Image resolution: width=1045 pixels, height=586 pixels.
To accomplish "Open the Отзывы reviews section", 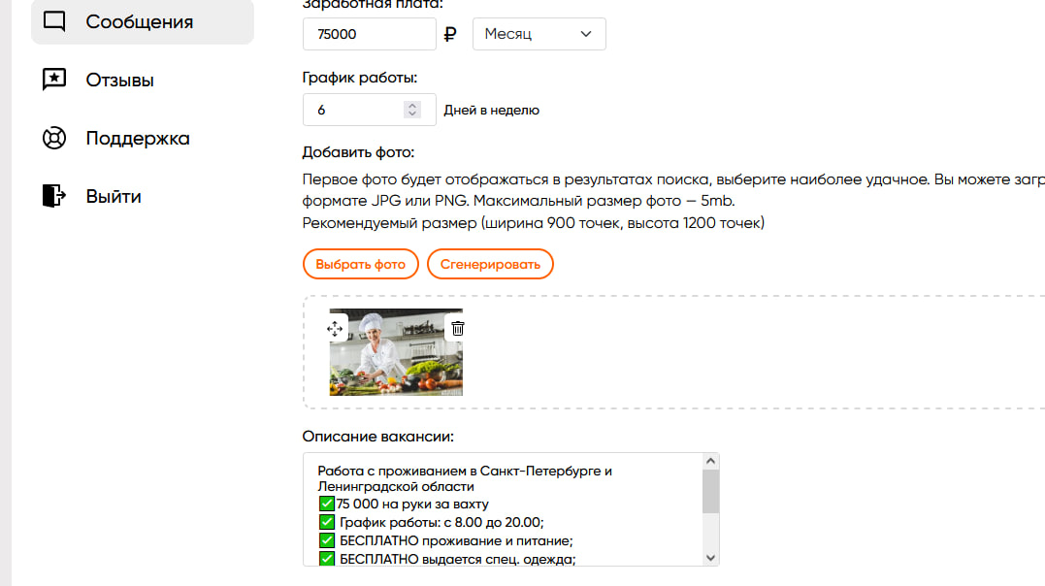I will (x=120, y=80).
